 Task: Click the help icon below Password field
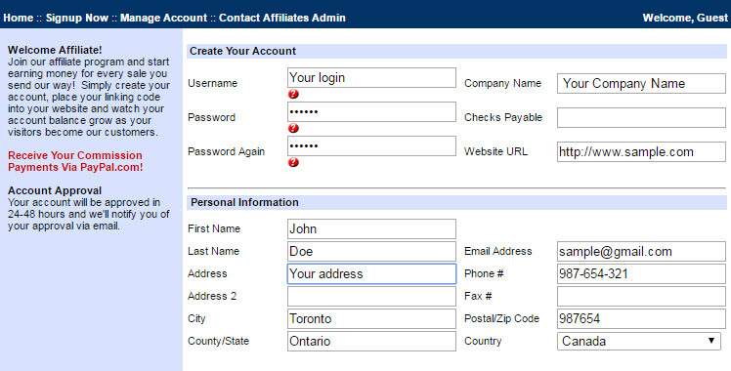click(x=293, y=128)
